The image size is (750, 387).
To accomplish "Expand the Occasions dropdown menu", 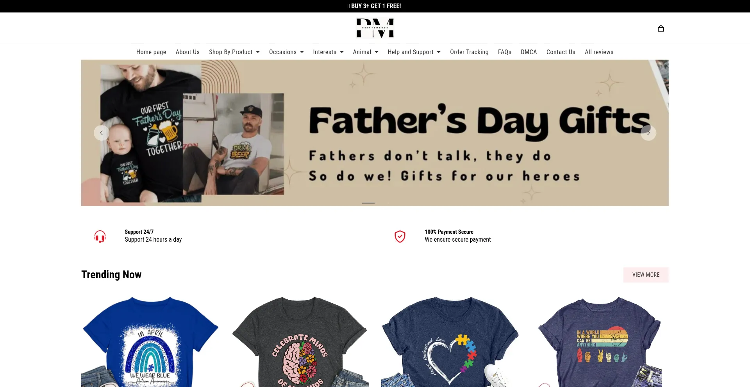I will [286, 52].
